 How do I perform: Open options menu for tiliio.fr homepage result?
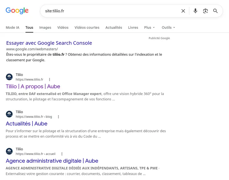(x=50, y=80)
